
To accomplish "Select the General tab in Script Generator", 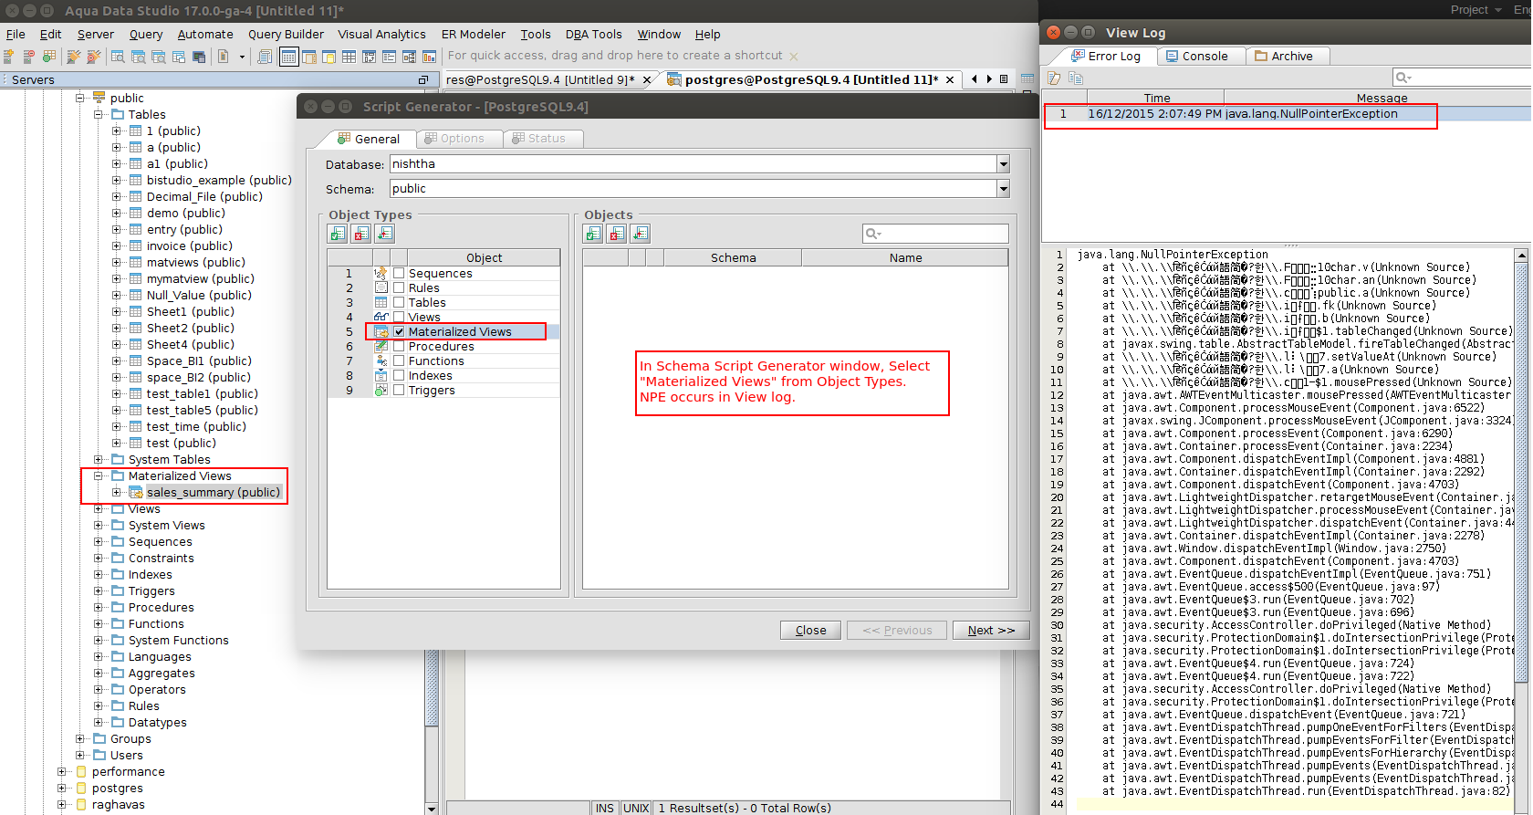I will coord(369,139).
